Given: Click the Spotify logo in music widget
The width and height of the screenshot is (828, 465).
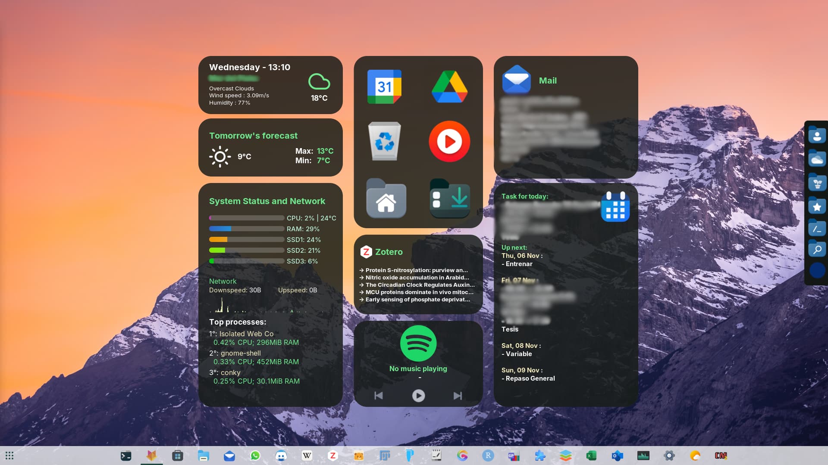Looking at the screenshot, I should 418,343.
